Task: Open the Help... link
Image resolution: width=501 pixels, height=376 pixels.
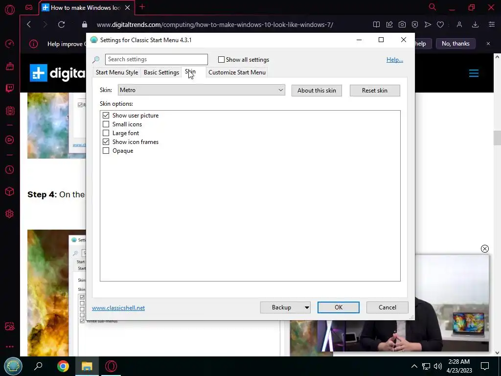Action: point(395,59)
